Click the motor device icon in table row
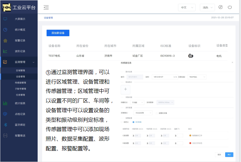This screenshot has height=162, width=241. (x=191, y=56)
